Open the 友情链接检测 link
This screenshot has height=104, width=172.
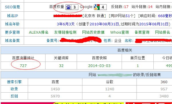[65, 32]
